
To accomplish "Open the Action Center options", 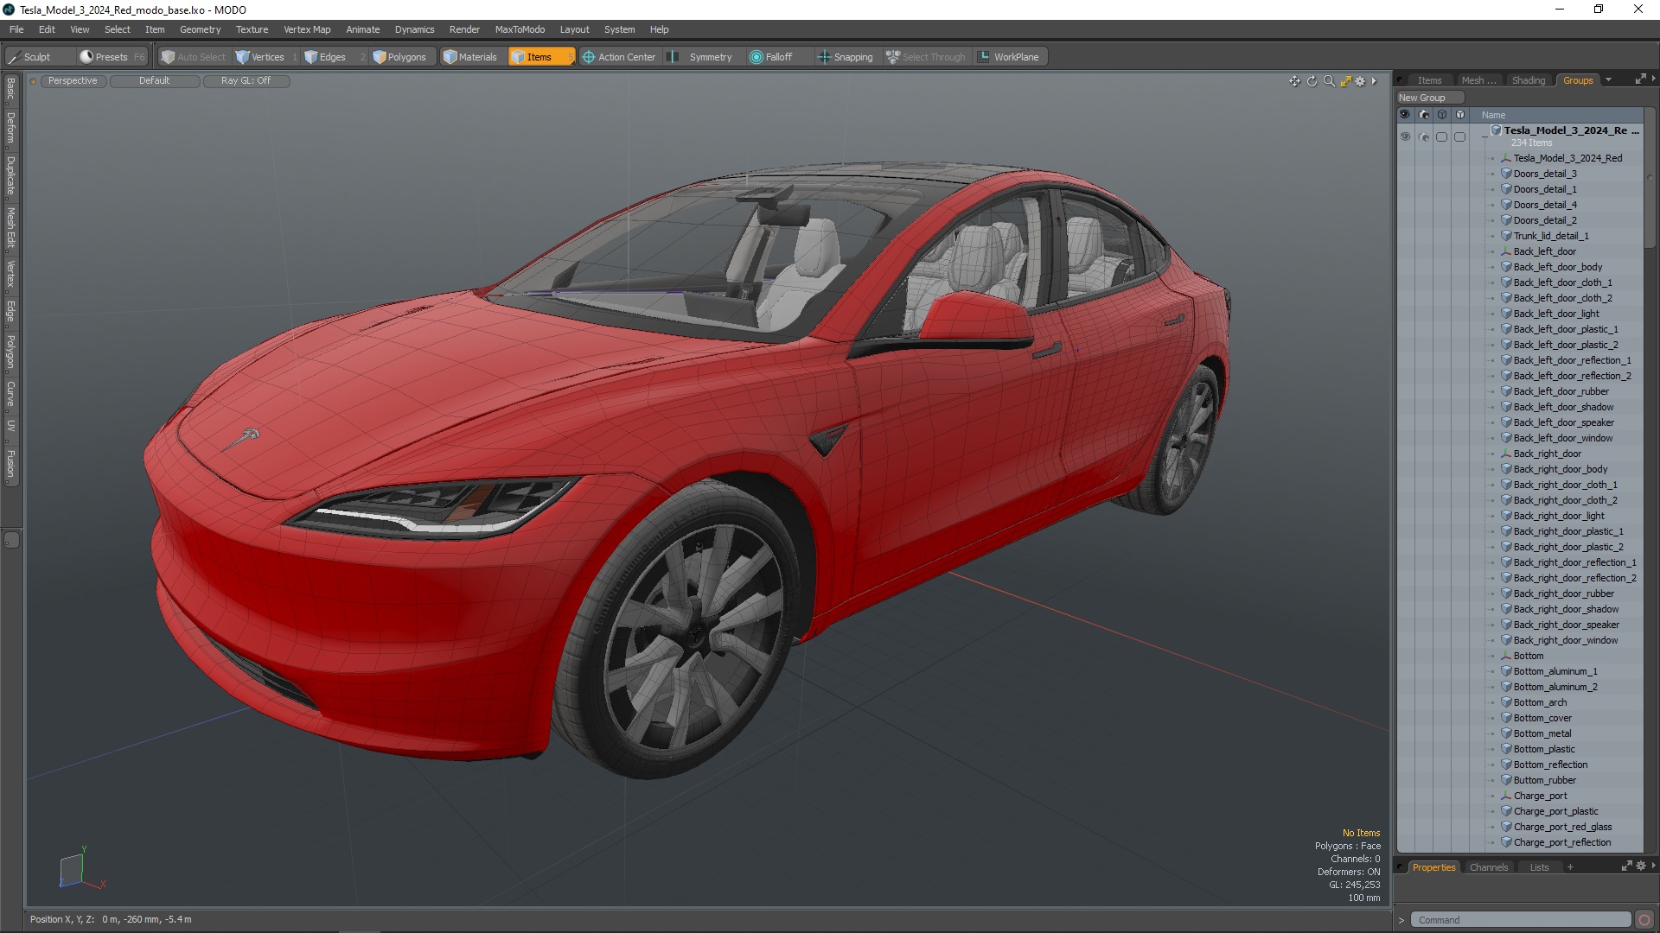I will 619,57.
